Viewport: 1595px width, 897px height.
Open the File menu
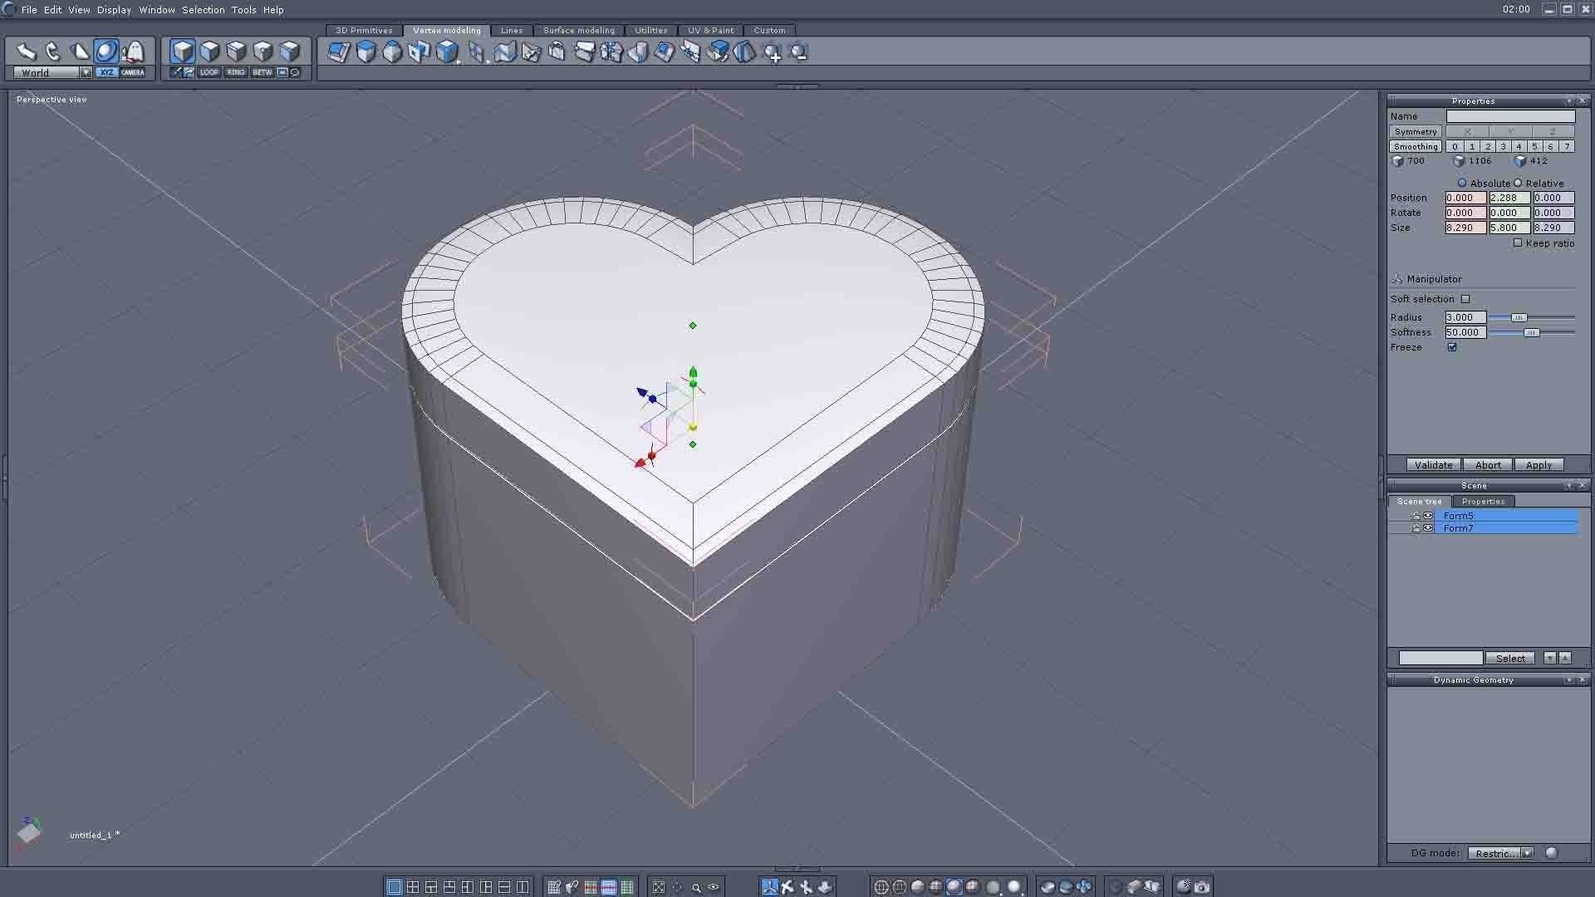[29, 10]
